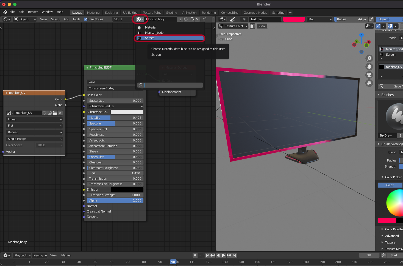This screenshot has width=403, height=266.
Task: Open the Slot 1 material slot dropdown
Action: [123, 19]
